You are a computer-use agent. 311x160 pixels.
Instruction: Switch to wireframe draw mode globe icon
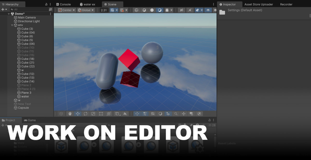(137, 10)
